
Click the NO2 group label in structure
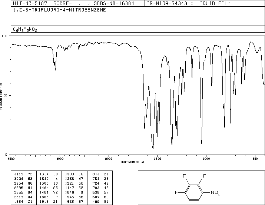click(x=215, y=193)
